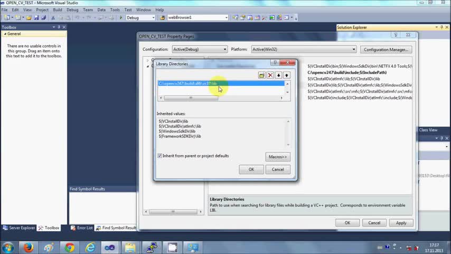Viewport: 451px width, 254px height.
Task: Select the $(VCInstallDir)lib inherited value
Action: 173,121
